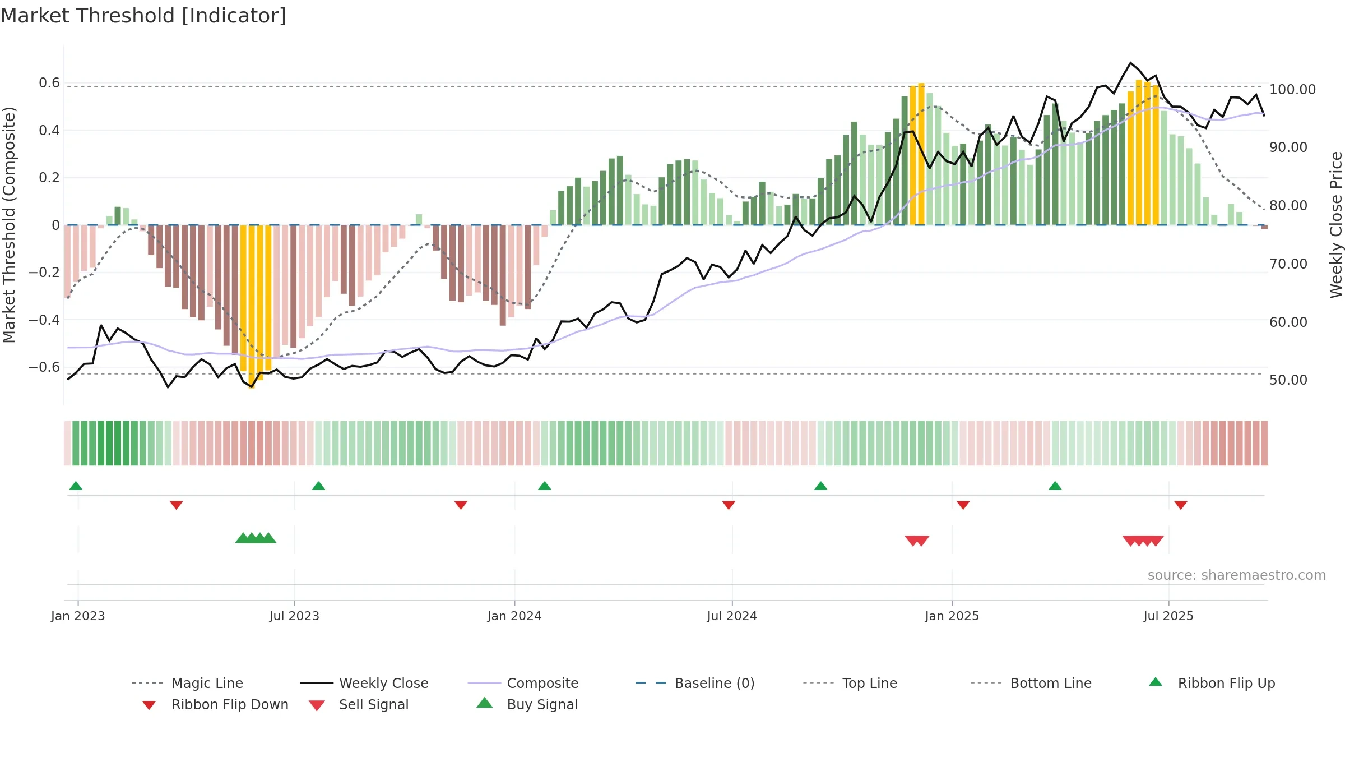Viewport: 1345px width, 757px height.
Task: Click the Market Threshold (Composite) axis title
Action: (x=9, y=224)
